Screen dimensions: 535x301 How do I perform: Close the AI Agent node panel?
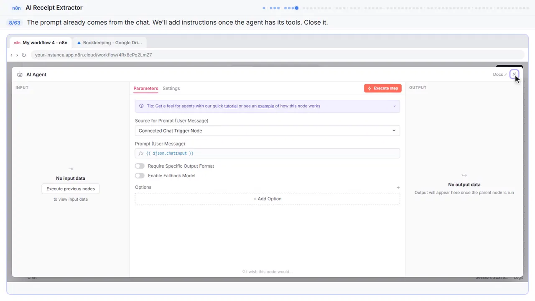(515, 74)
